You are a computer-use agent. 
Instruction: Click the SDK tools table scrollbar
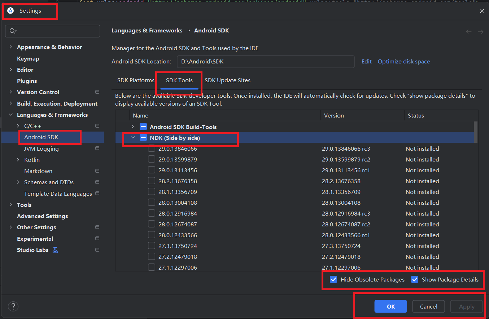click(476, 132)
